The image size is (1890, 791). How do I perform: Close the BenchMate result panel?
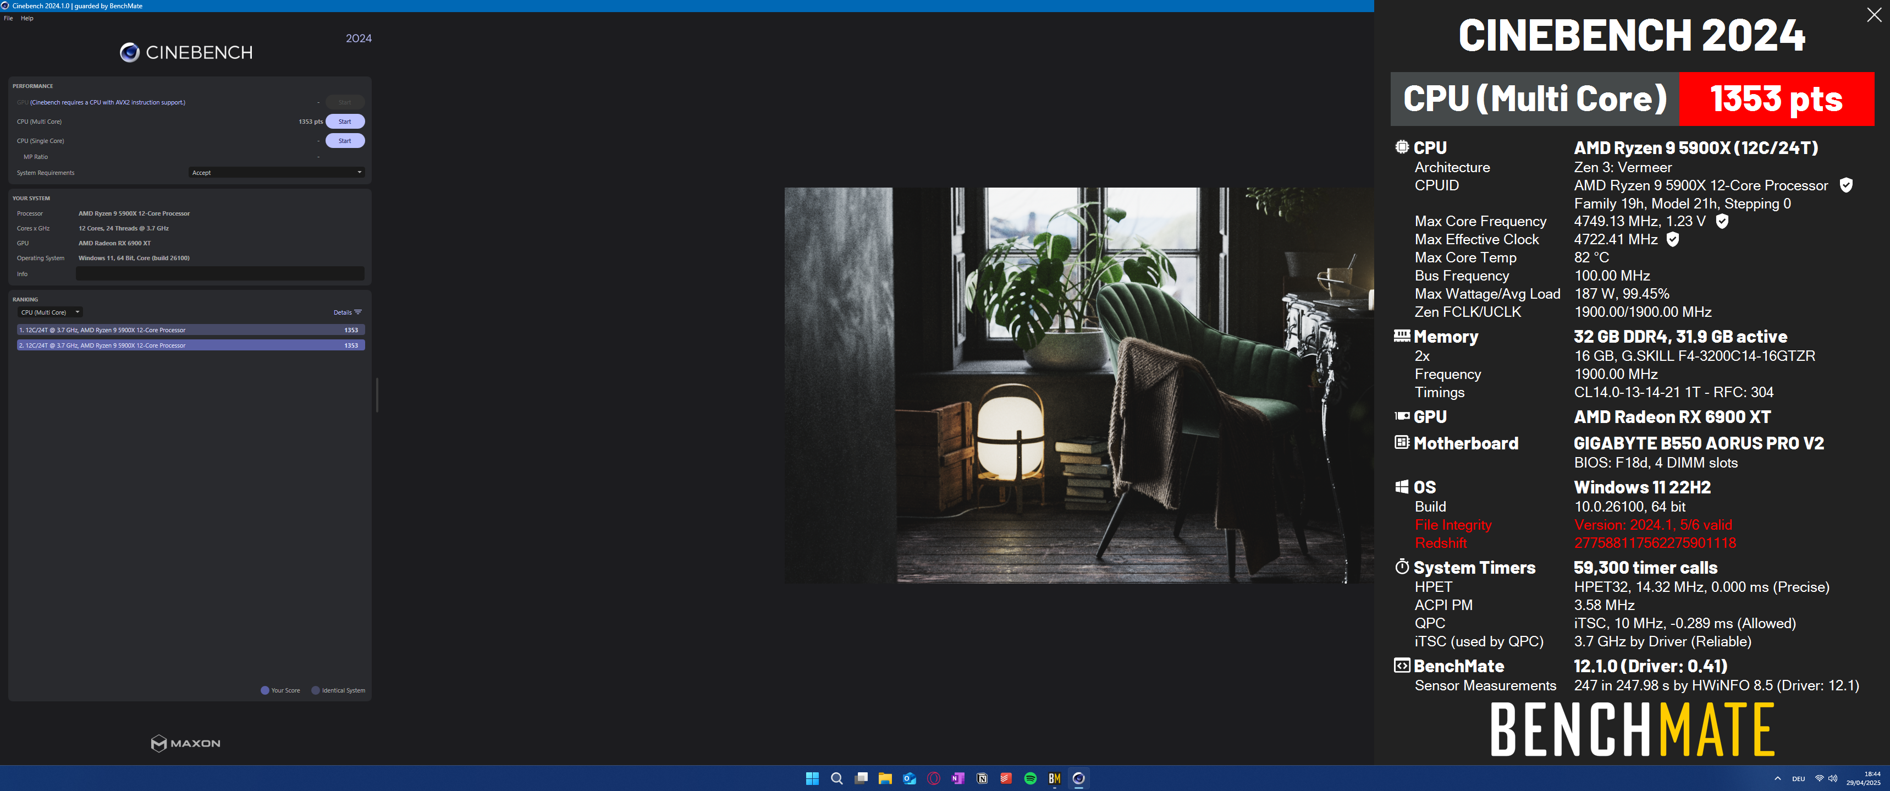point(1874,15)
